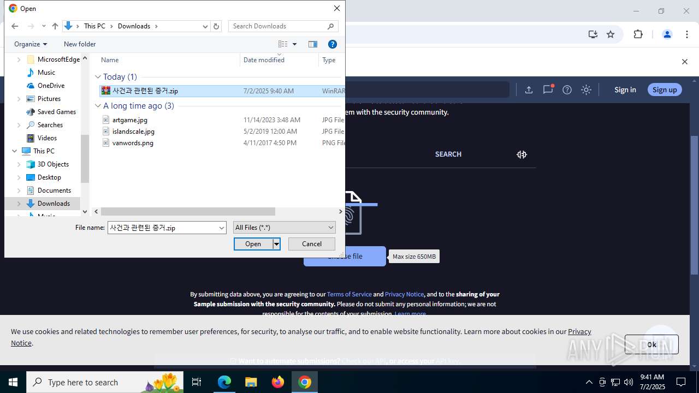The width and height of the screenshot is (699, 393).
Task: Open File Explorer from taskbar
Action: click(251, 382)
